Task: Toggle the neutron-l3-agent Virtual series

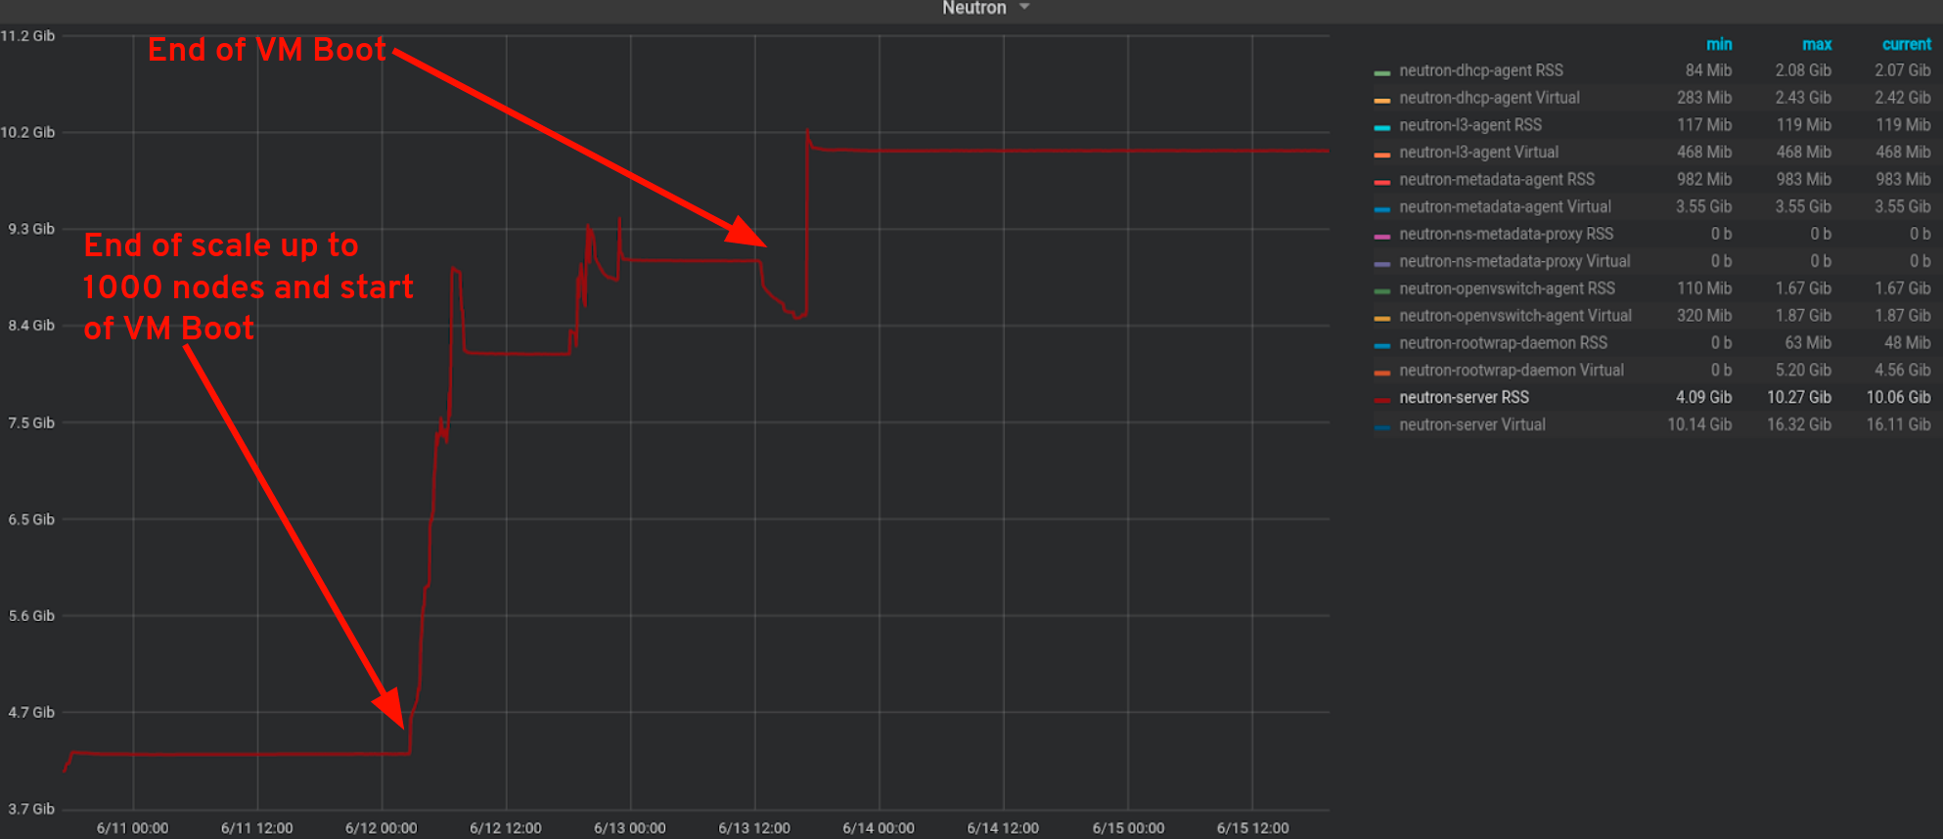Action: point(1478,153)
